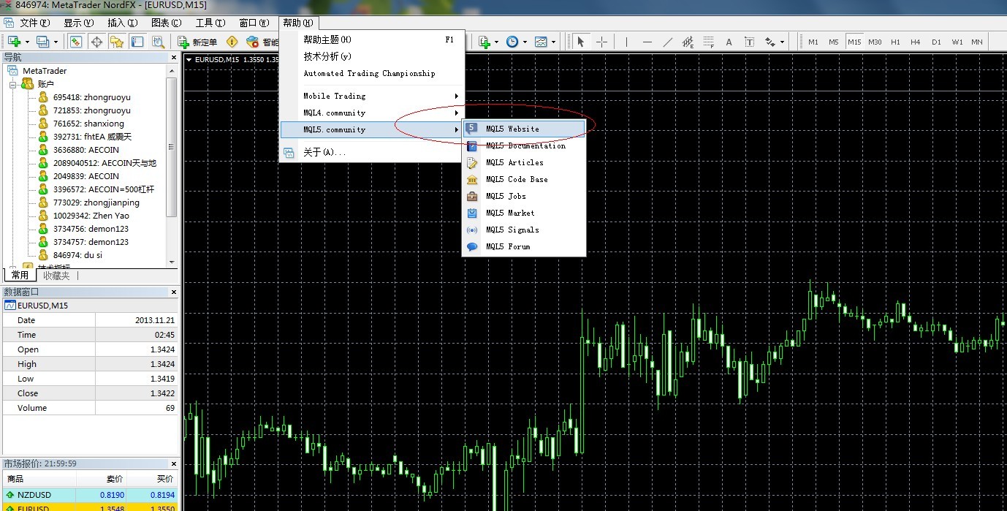Toggle the Data Window crosshair-circle icon
The image size is (1007, 511).
tap(96, 42)
